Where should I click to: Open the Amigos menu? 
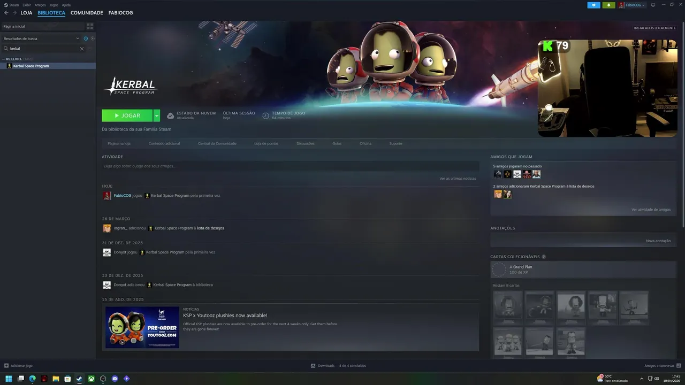40,5
